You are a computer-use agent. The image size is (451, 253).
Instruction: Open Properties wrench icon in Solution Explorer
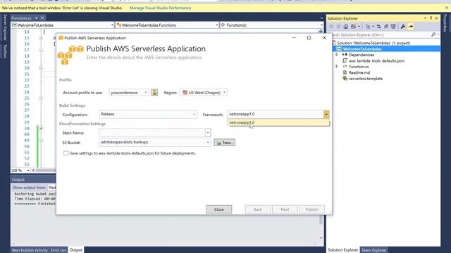403,27
